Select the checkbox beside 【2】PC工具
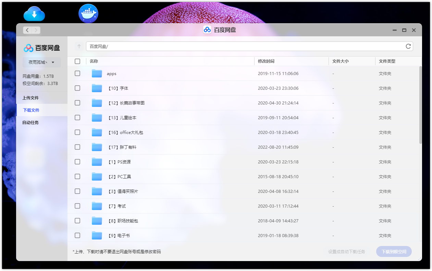Viewport: 432px width, 271px height. click(x=77, y=176)
